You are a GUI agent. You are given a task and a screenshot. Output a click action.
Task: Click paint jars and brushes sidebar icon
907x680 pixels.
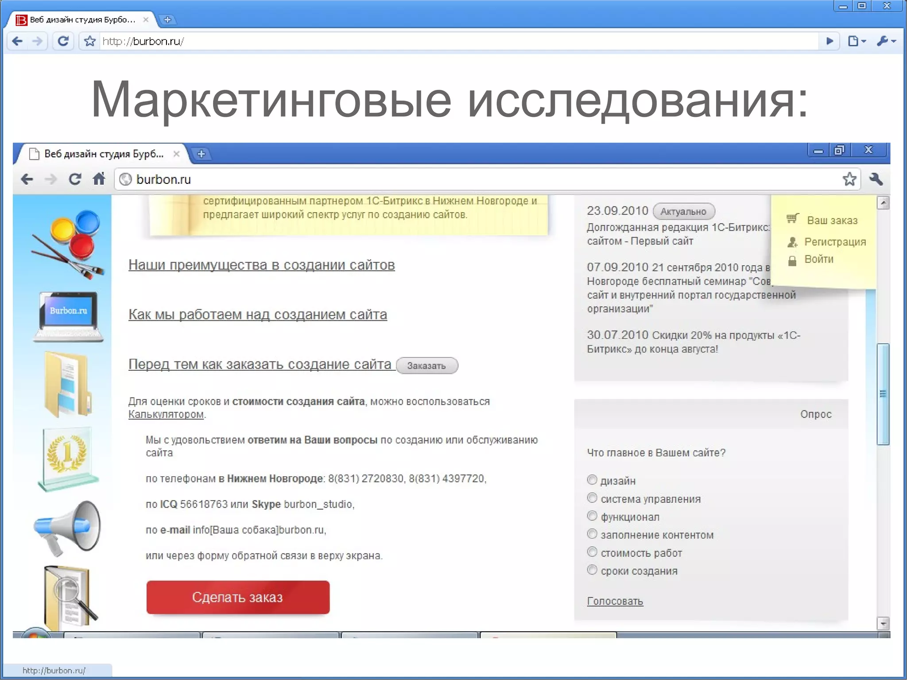coord(68,244)
